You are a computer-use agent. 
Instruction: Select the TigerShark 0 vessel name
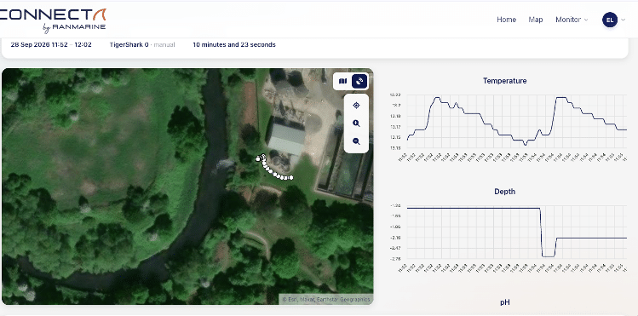point(129,45)
